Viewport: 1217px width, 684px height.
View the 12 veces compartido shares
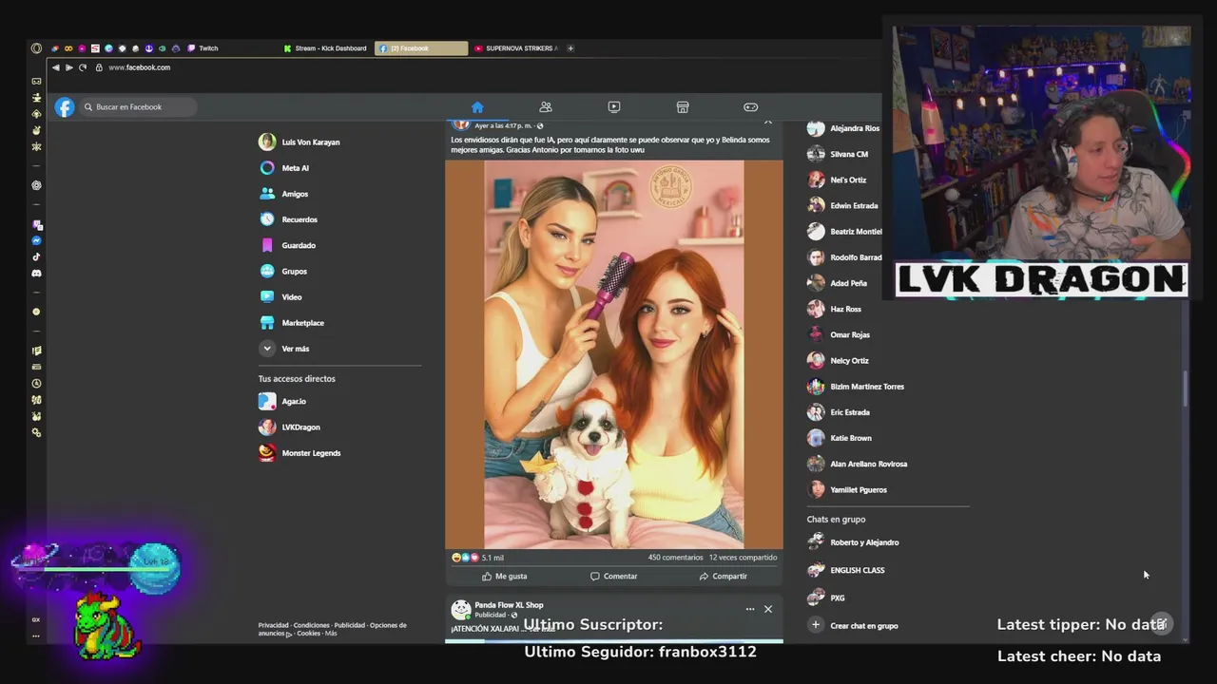pos(743,558)
